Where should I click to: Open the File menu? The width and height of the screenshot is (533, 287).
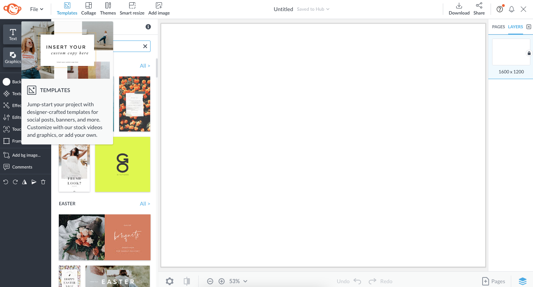[x=37, y=9]
